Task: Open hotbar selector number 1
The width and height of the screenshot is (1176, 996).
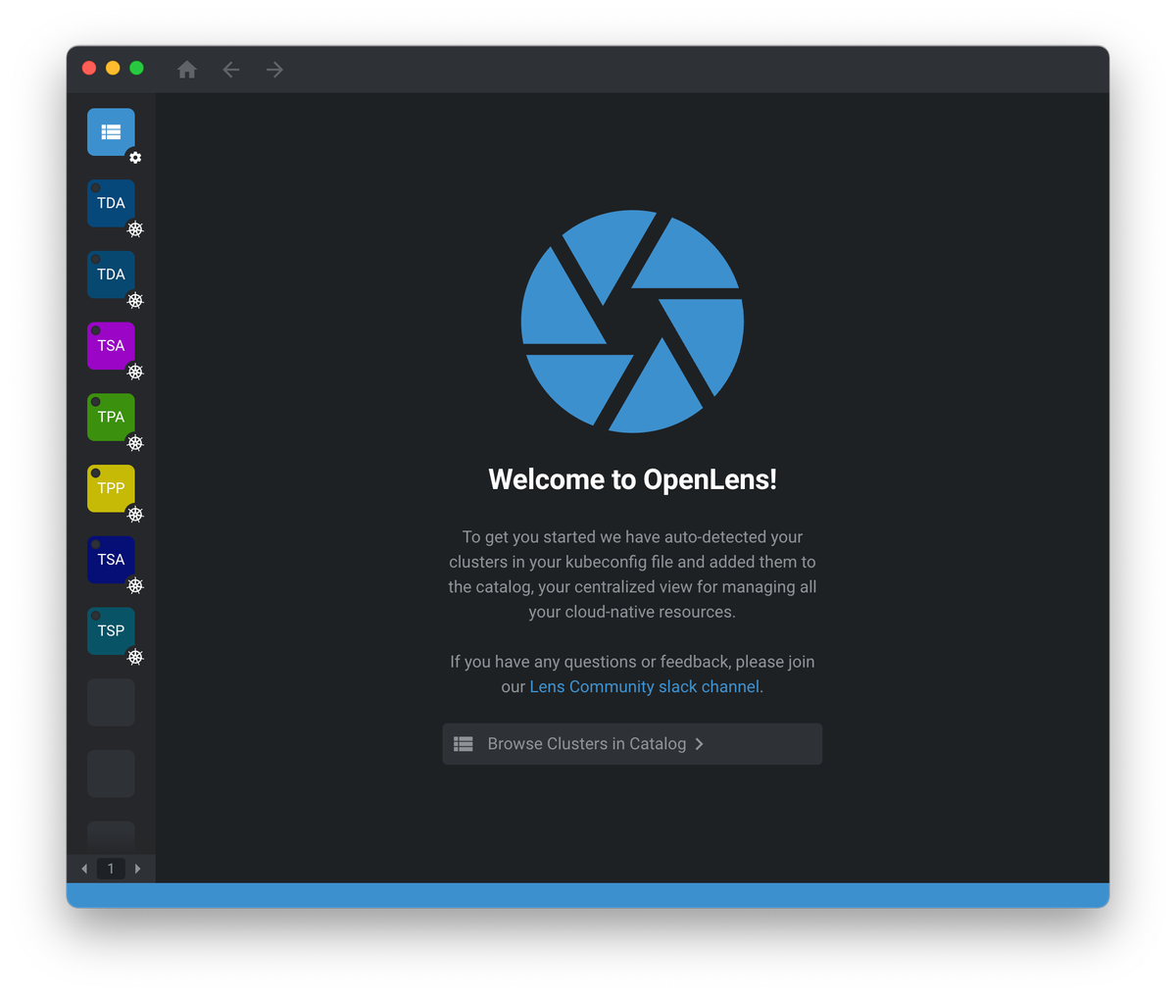Action: (111, 869)
